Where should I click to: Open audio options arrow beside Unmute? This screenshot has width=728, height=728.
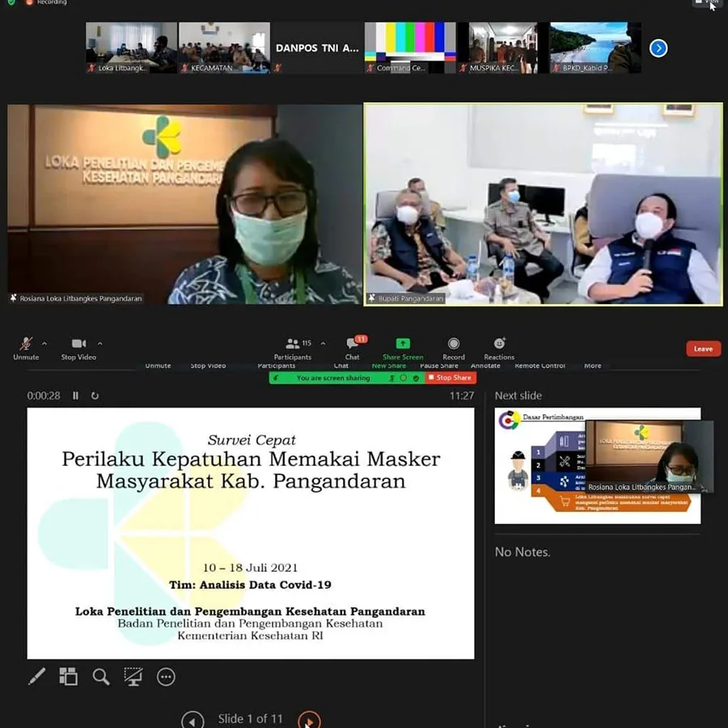(x=44, y=344)
